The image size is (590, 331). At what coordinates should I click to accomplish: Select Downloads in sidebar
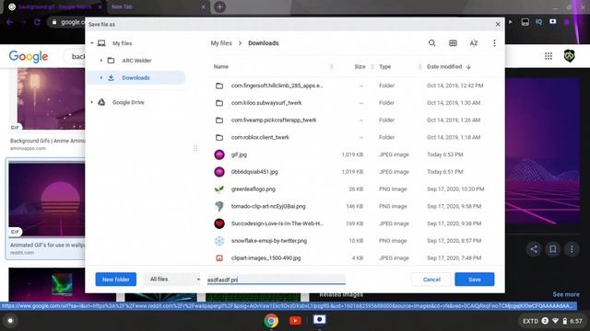point(136,77)
